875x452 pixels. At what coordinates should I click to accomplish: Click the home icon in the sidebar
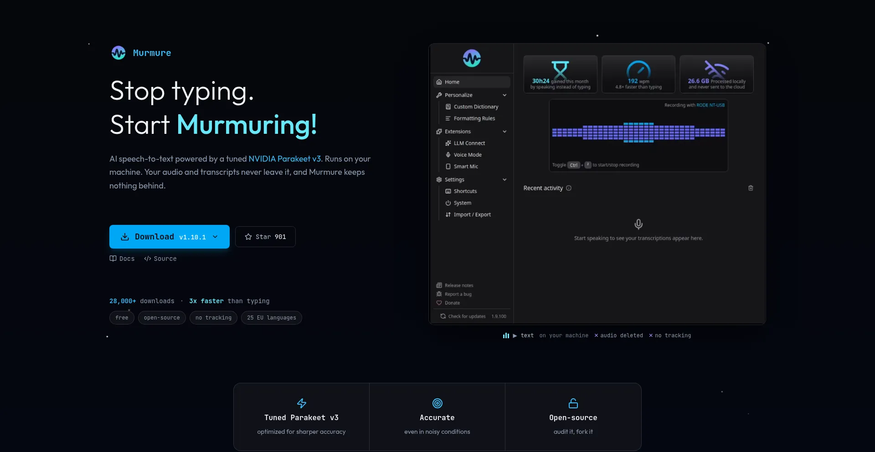(x=439, y=82)
